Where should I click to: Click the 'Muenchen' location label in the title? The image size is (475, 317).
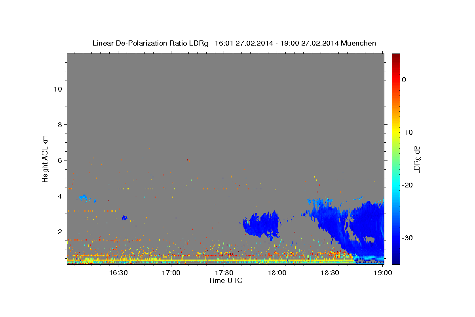coord(359,43)
